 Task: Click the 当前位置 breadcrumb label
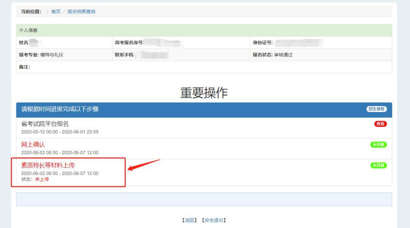31,11
